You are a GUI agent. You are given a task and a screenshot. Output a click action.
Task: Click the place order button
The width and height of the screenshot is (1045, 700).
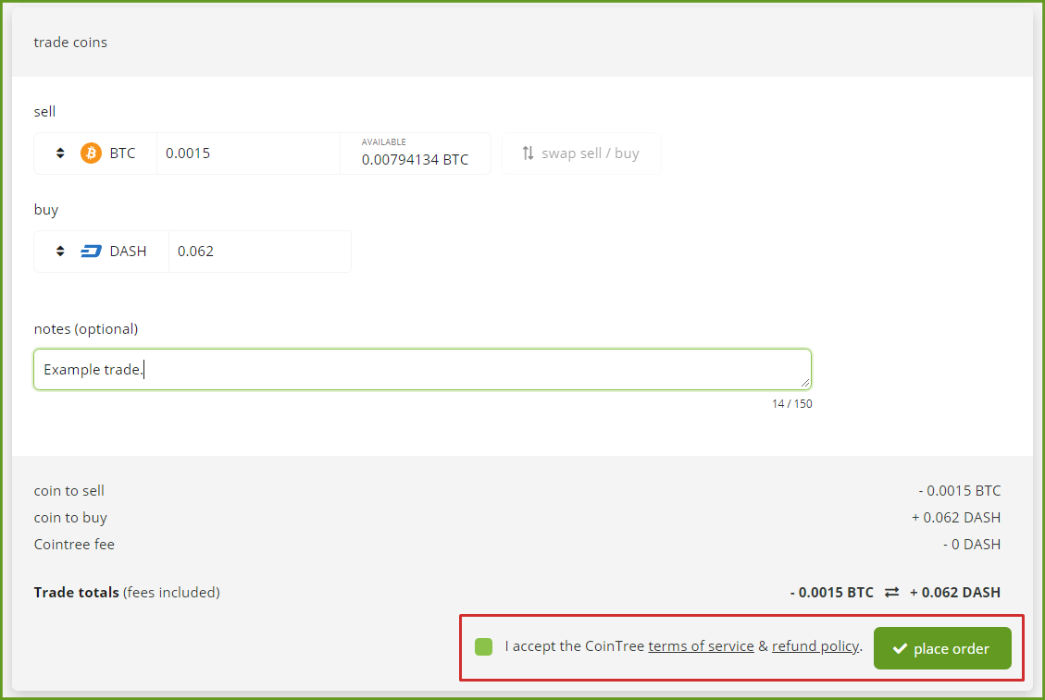tap(942, 648)
